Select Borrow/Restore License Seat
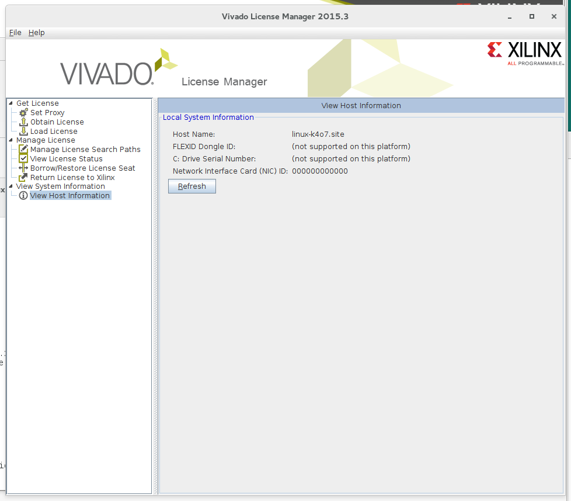This screenshot has height=501, width=571. tap(83, 168)
